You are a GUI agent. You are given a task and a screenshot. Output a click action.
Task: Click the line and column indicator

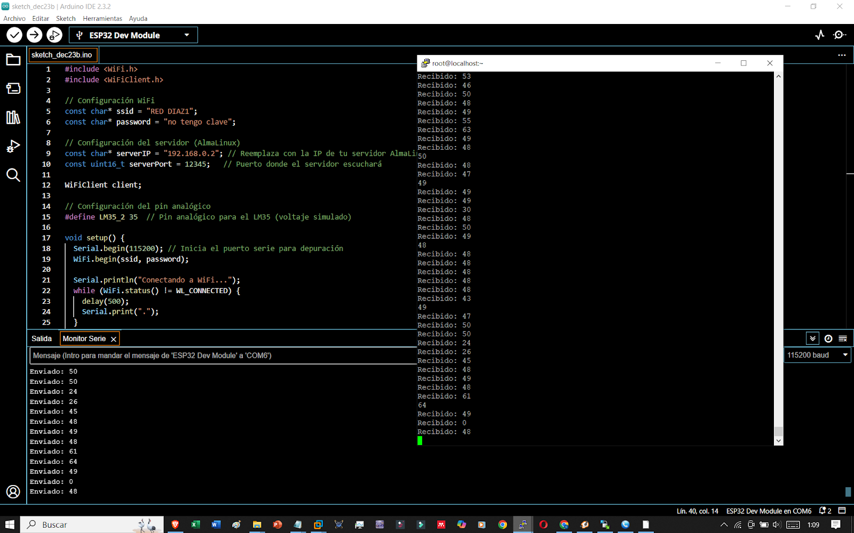[x=698, y=511]
